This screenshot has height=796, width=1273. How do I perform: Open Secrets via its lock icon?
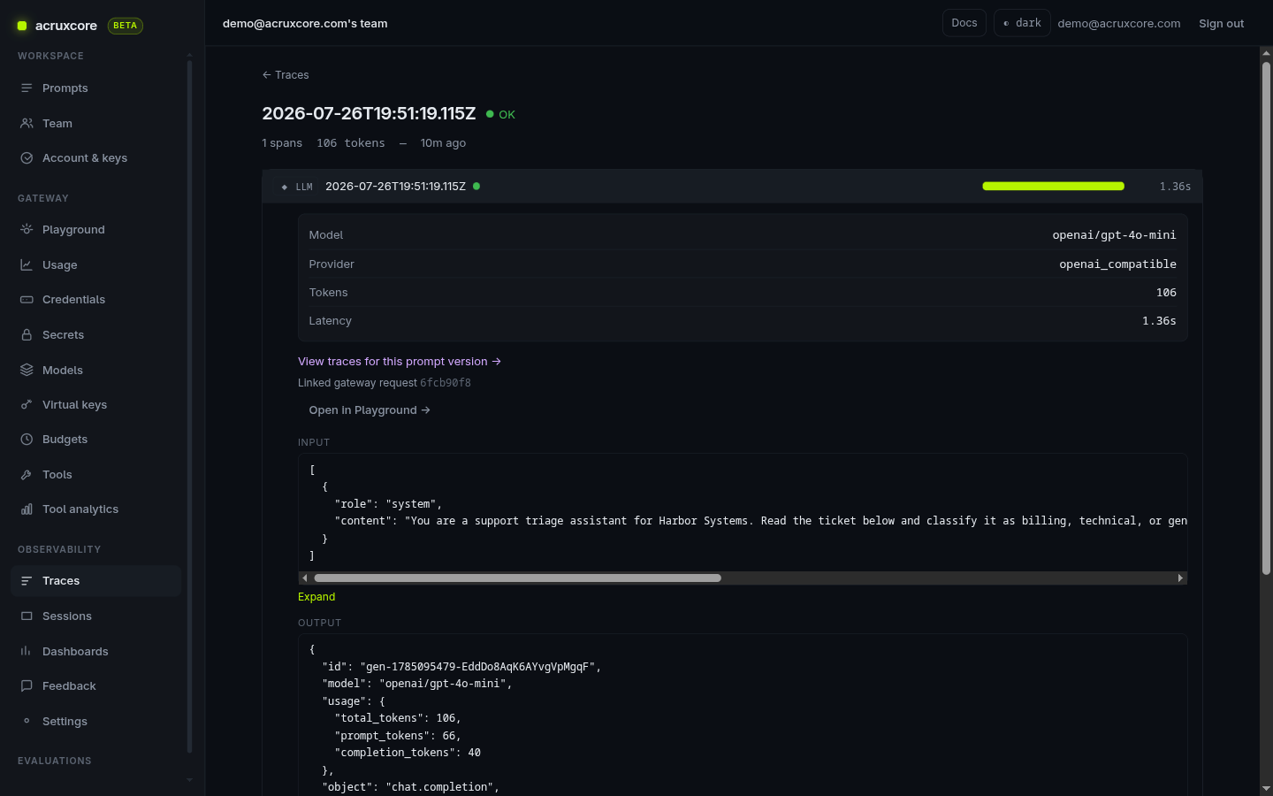click(x=27, y=335)
